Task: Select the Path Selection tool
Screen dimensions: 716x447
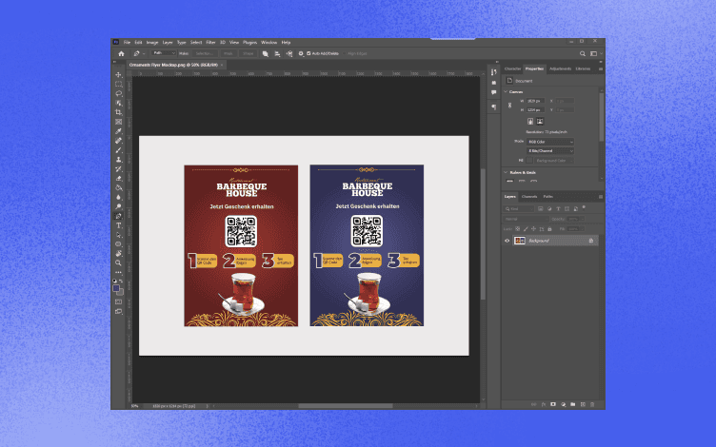Action: pyautogui.click(x=119, y=235)
